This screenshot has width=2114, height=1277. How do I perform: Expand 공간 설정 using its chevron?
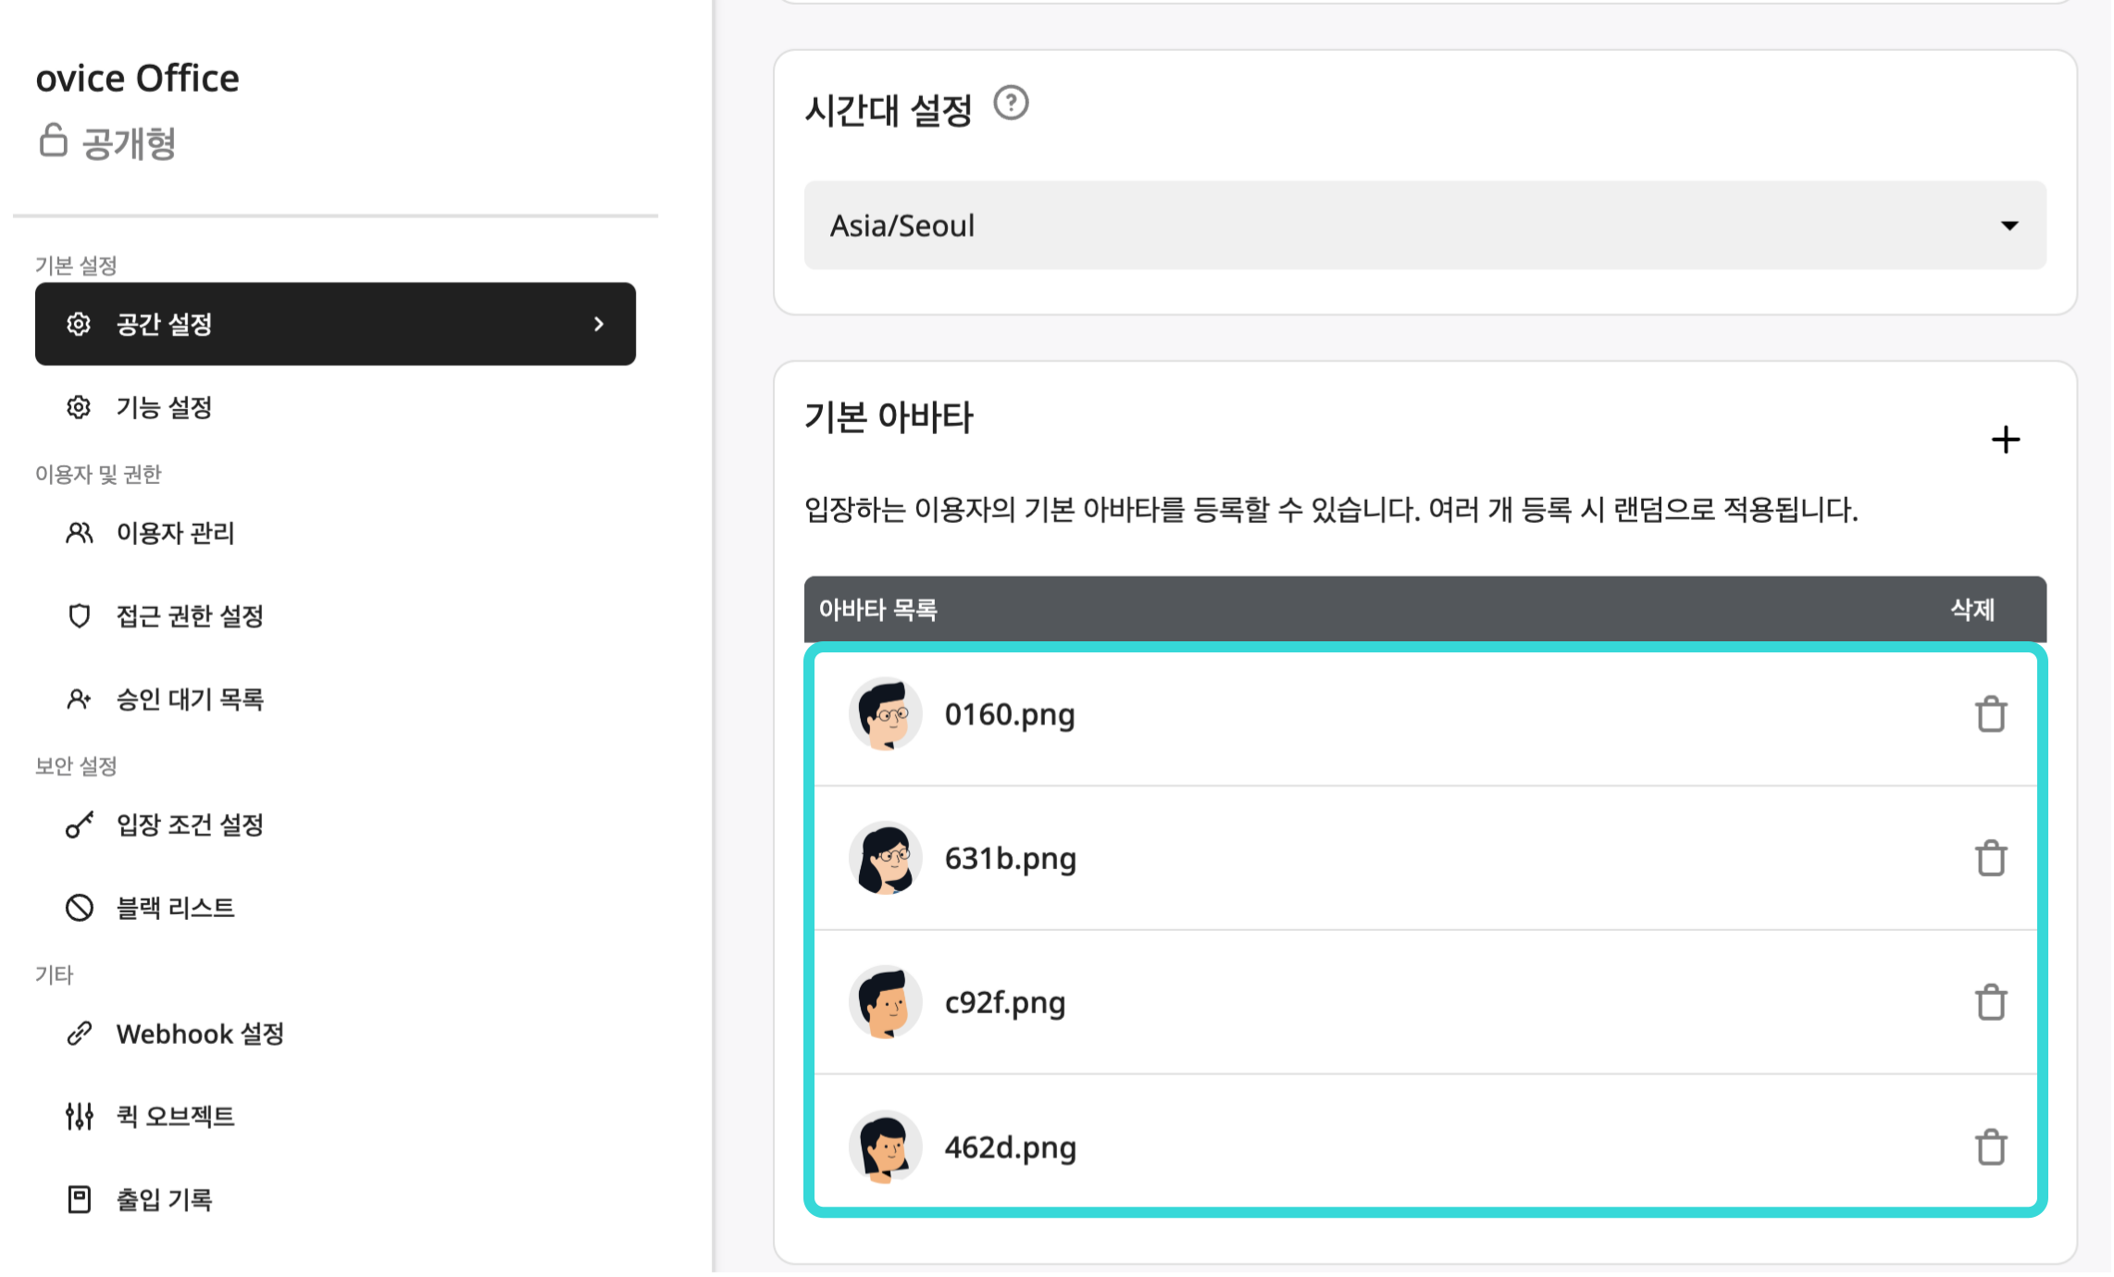click(x=599, y=325)
